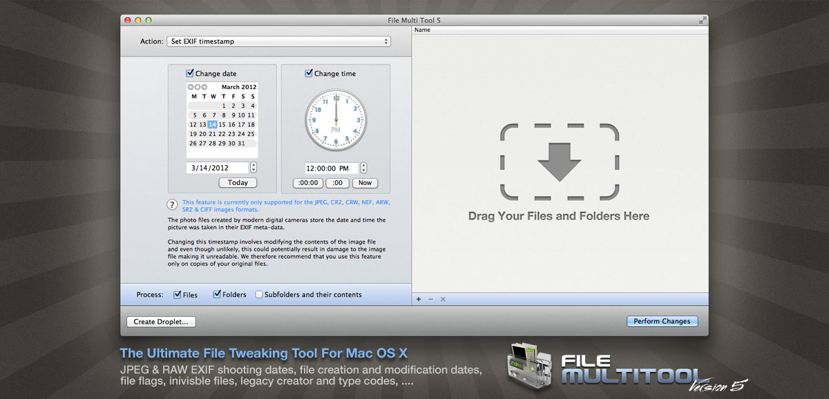Screen dimensions: 829x399
Task: Choose day 23 in the calendar
Action: (x=232, y=134)
